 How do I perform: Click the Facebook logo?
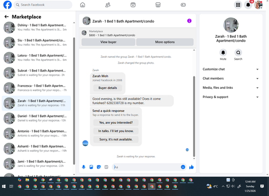point(8,5)
